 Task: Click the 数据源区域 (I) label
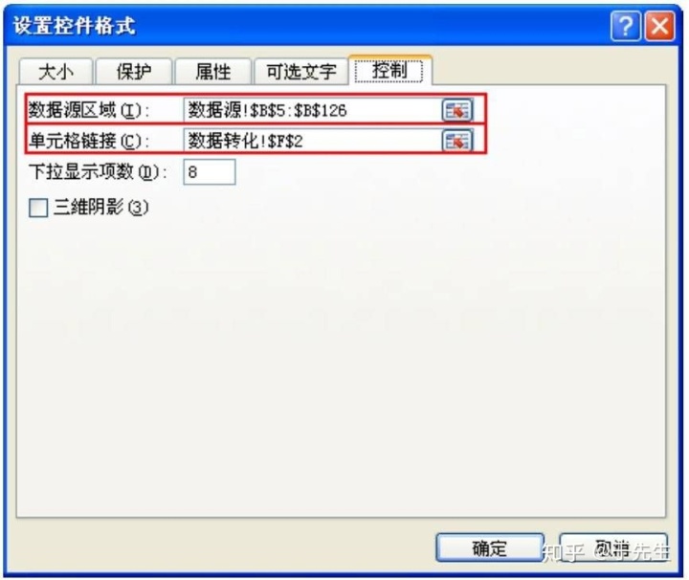(89, 110)
